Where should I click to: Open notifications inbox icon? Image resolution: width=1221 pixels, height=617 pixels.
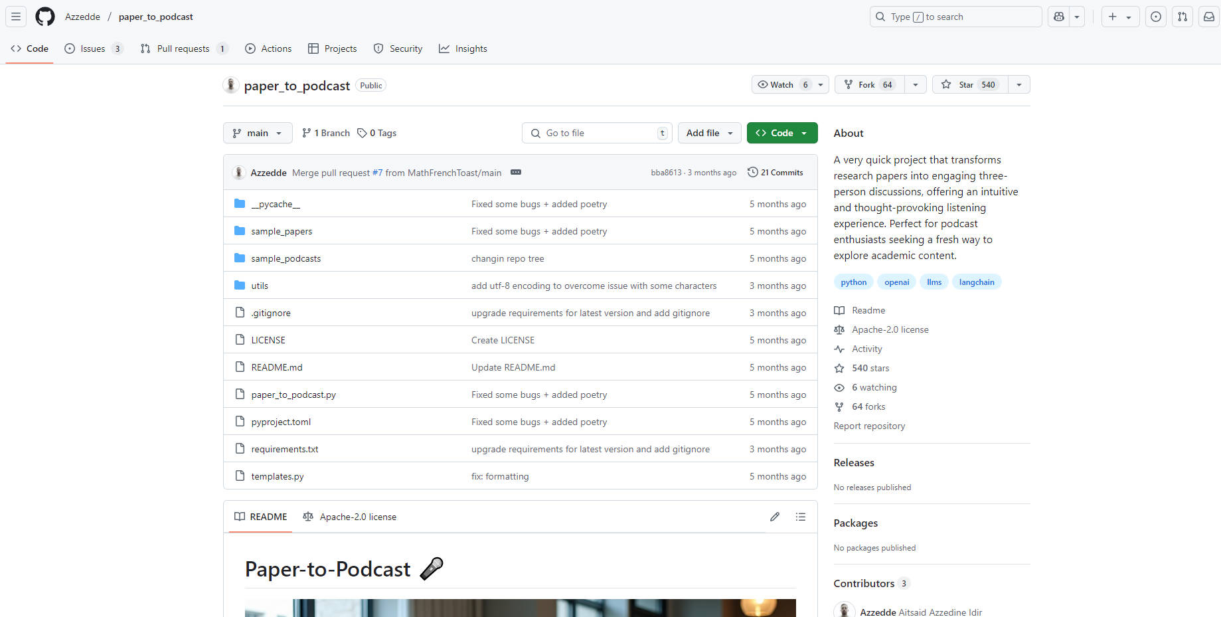click(x=1208, y=17)
